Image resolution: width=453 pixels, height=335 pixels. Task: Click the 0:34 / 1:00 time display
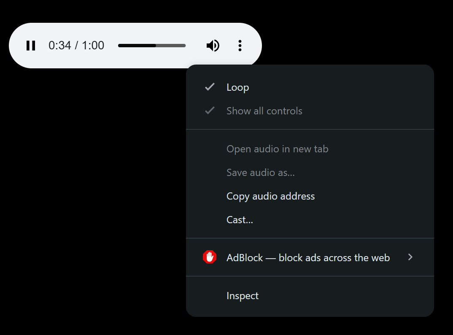pos(76,46)
